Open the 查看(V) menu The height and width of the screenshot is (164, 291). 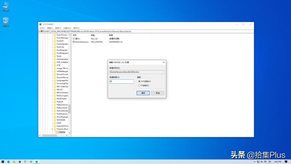click(x=58, y=28)
